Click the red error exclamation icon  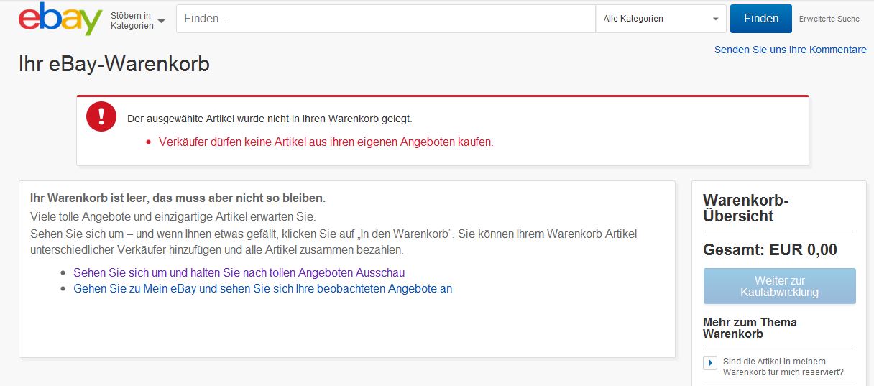tap(101, 116)
